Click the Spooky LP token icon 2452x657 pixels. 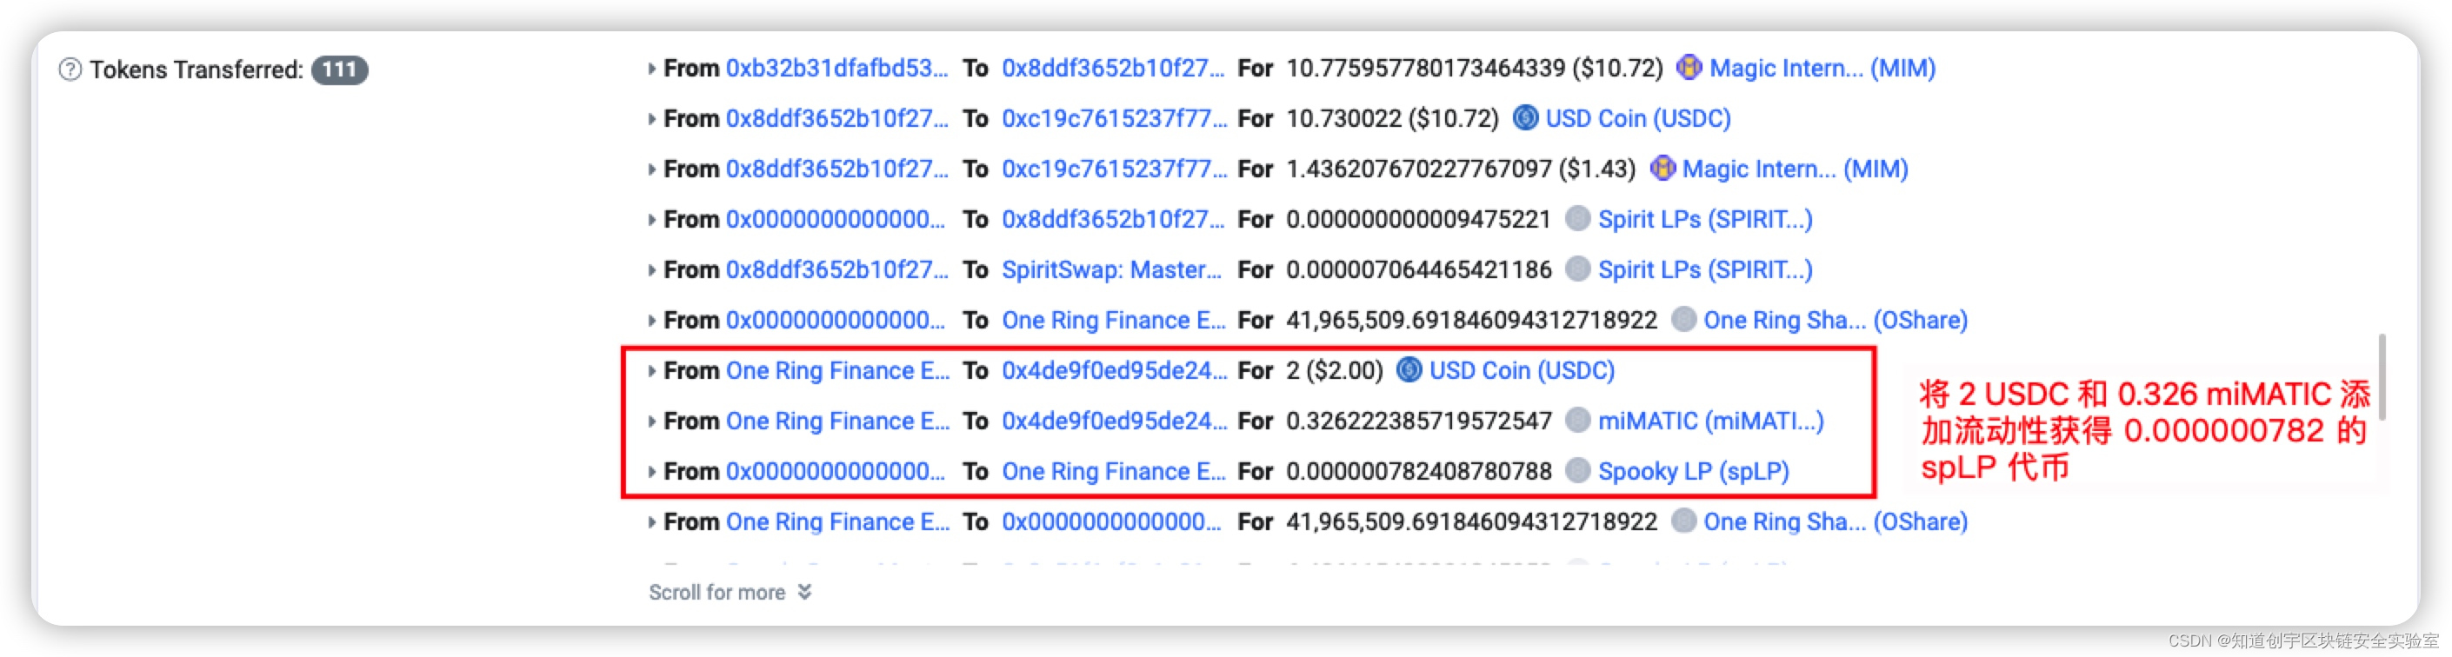click(1577, 471)
